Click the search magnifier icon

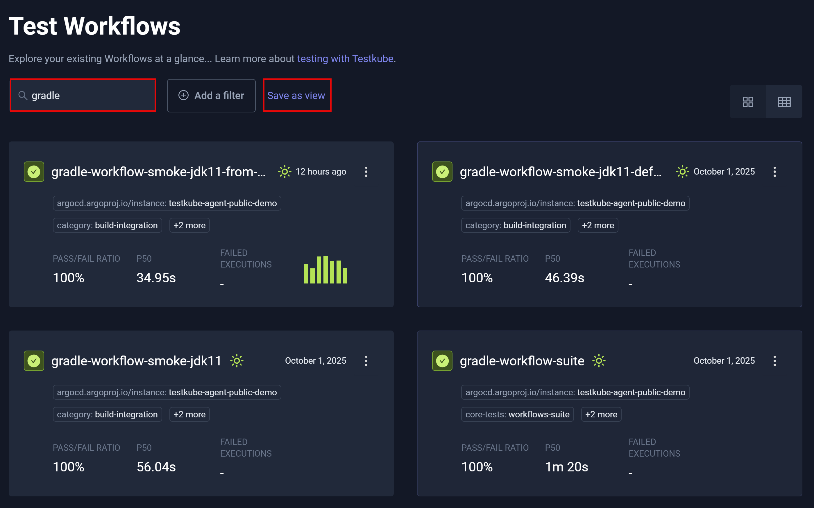[x=22, y=96]
